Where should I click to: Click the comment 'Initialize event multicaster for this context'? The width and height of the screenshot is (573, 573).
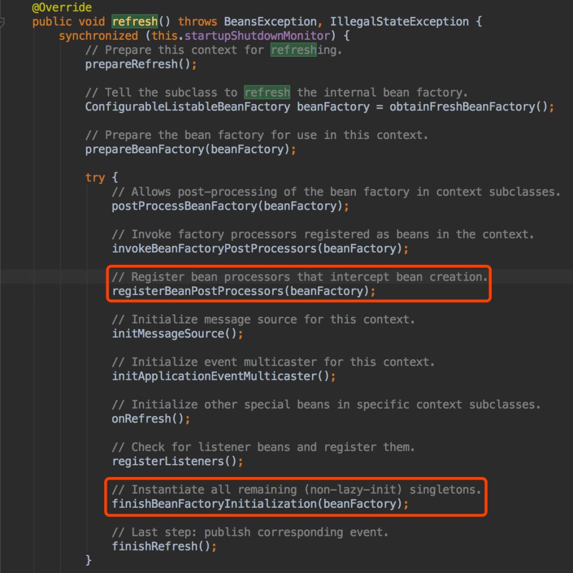[x=273, y=362]
